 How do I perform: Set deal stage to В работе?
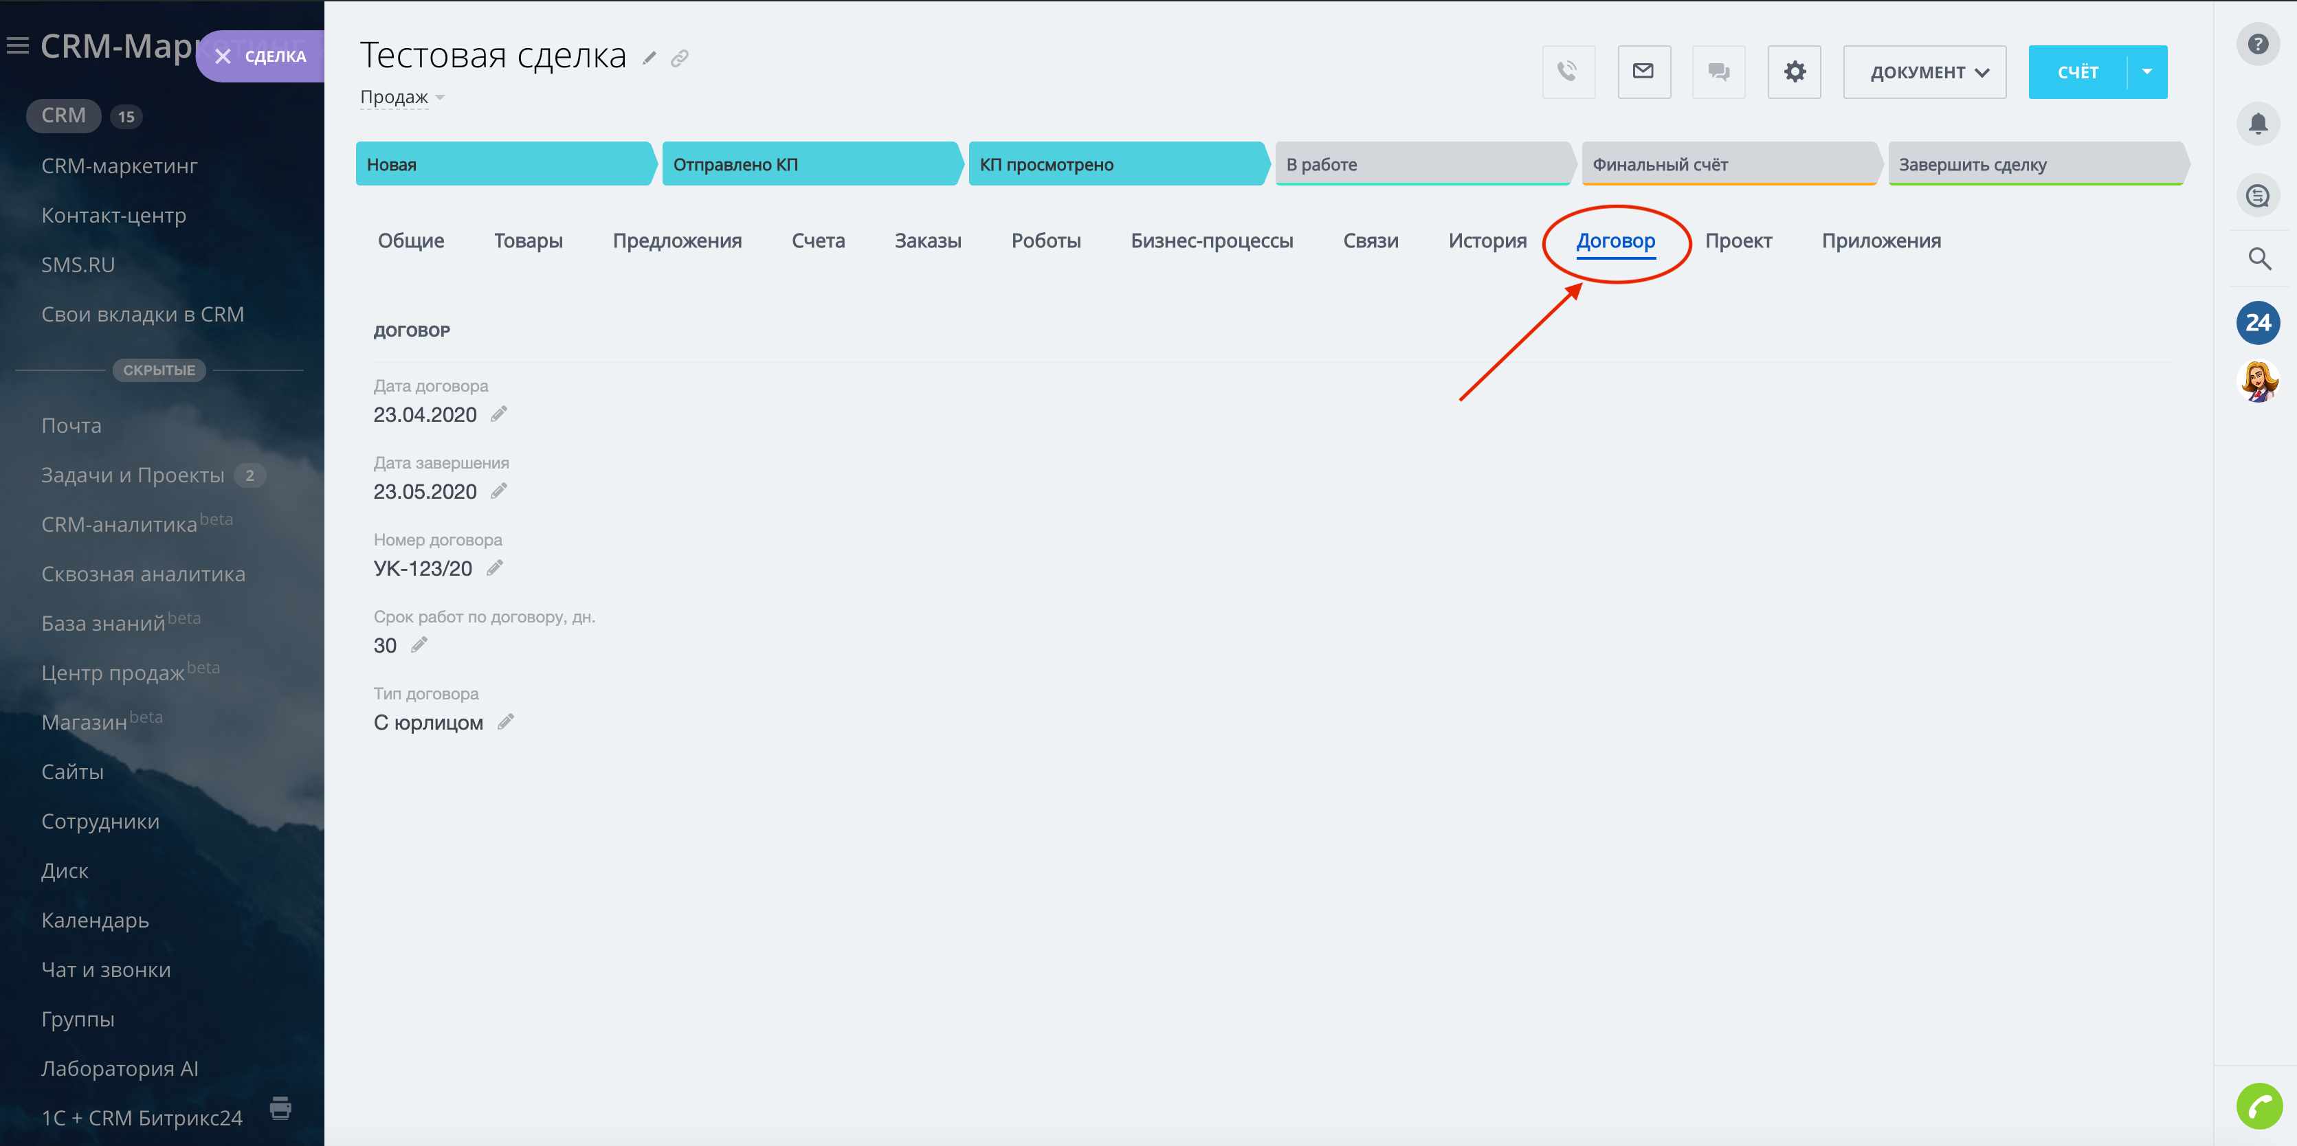(1421, 164)
